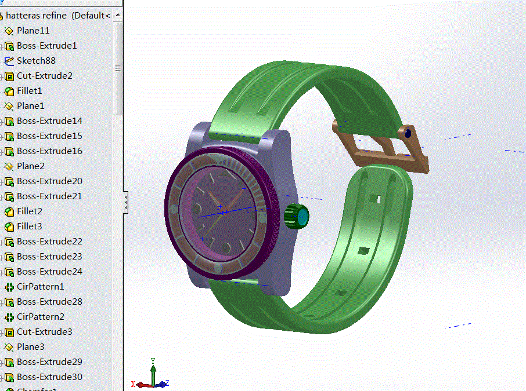Select the Plane2 text label
The height and width of the screenshot is (391, 526).
(31, 166)
